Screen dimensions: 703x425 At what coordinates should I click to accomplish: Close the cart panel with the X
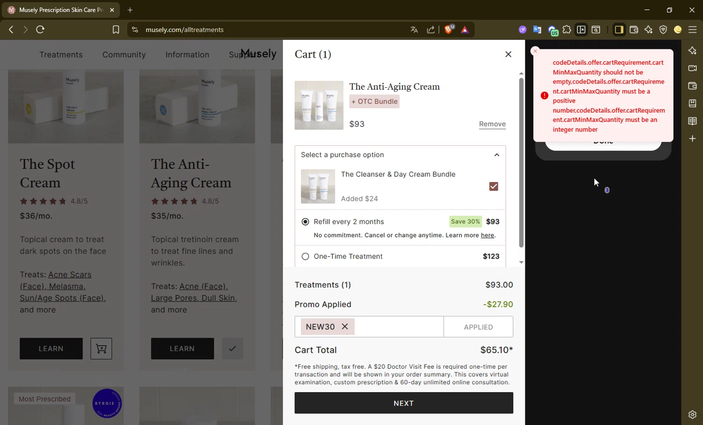508,54
